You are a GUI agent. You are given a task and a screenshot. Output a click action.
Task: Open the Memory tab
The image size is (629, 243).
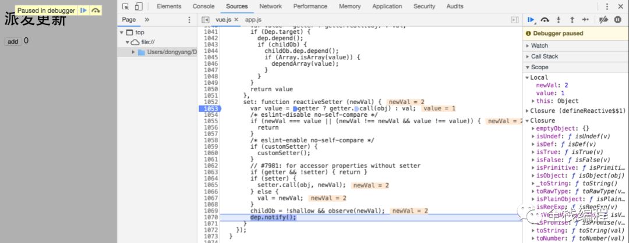coord(350,6)
